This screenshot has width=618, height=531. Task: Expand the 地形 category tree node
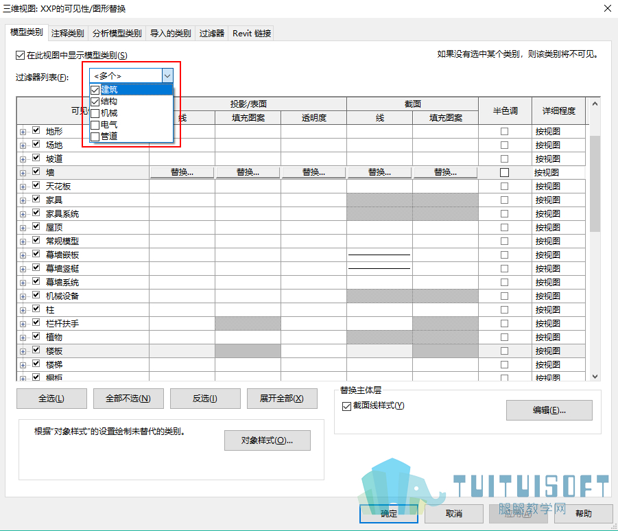tap(23, 132)
